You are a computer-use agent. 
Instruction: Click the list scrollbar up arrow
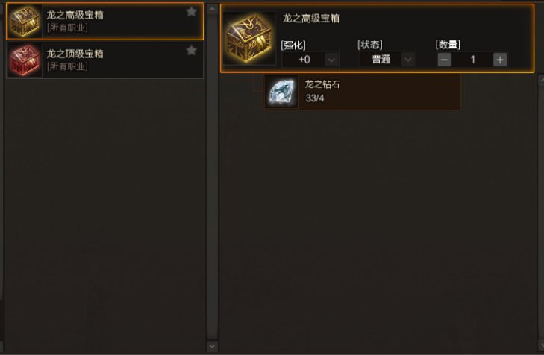(213, 9)
